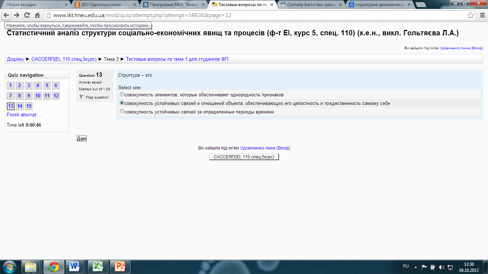Go to question 2 in quiz navigation
488x274 pixels.
20,86
